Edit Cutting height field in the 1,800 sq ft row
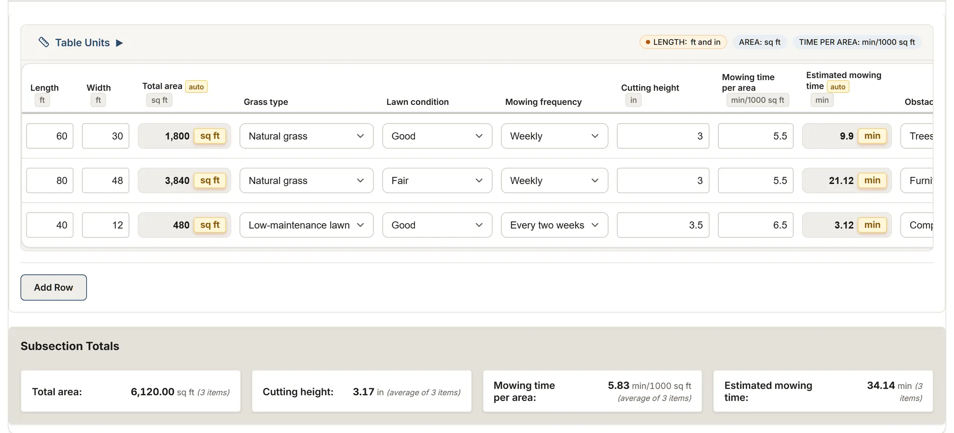Viewport: 954px width, 433px height. tap(663, 136)
